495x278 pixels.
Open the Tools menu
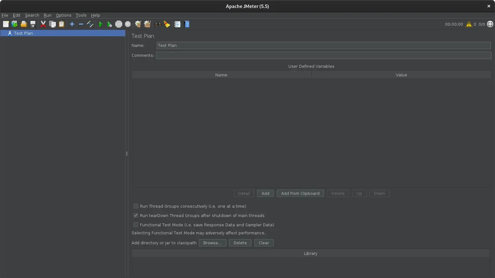pos(81,15)
